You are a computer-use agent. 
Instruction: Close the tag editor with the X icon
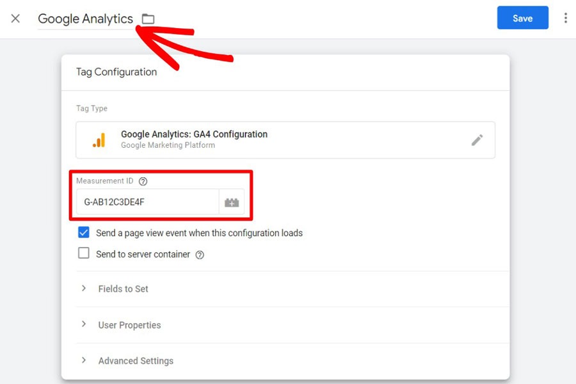(15, 19)
